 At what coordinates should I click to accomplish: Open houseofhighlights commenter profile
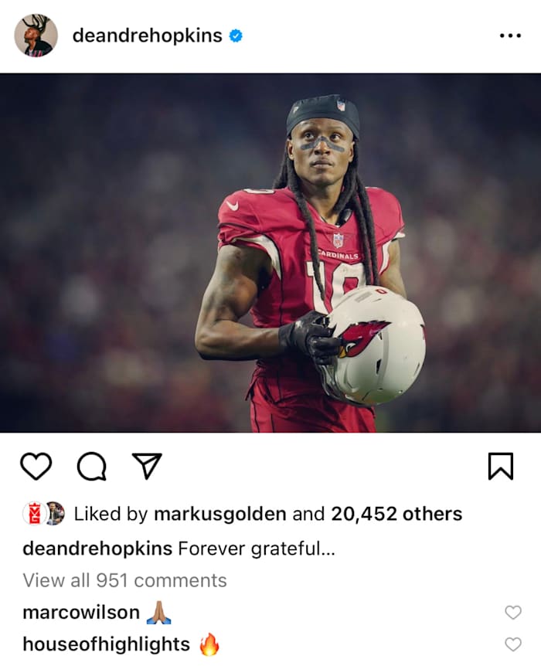click(106, 644)
